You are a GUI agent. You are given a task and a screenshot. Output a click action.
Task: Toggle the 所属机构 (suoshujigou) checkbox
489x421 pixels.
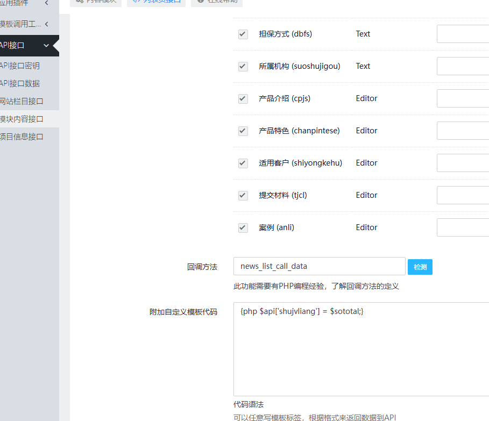[x=243, y=66]
